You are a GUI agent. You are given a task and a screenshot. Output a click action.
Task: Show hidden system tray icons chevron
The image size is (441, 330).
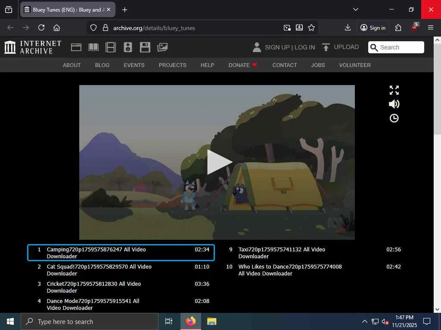[x=364, y=321]
